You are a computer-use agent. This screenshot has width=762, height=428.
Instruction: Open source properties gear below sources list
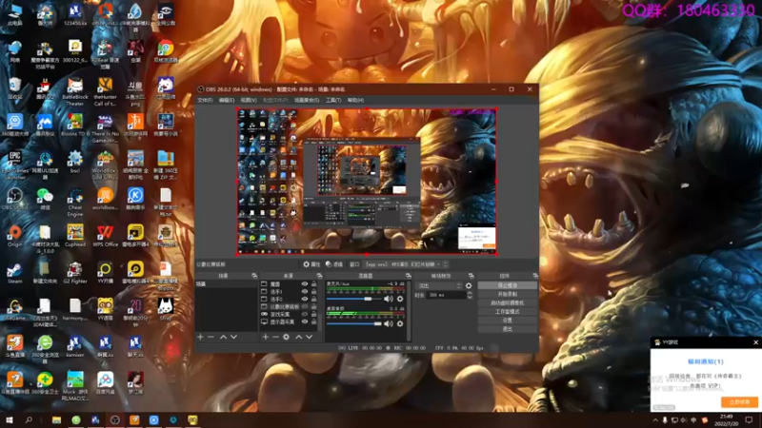287,337
